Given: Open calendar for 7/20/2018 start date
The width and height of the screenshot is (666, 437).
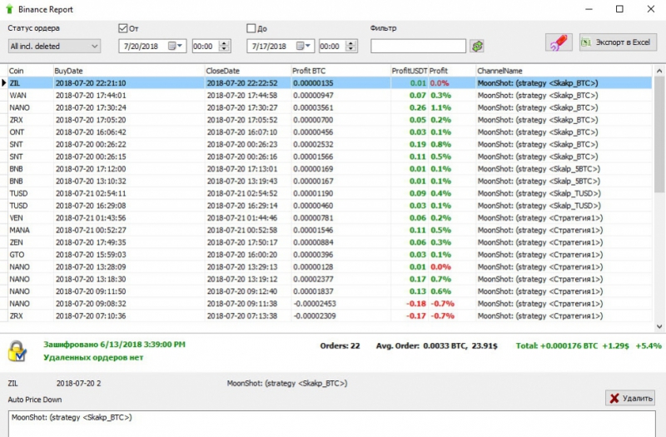Looking at the screenshot, I should coord(175,46).
